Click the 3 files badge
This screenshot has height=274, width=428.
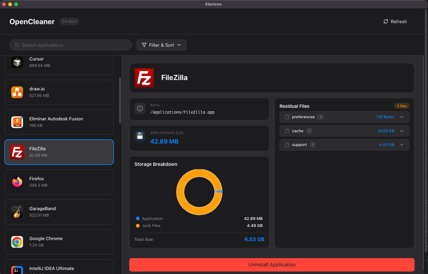point(402,106)
